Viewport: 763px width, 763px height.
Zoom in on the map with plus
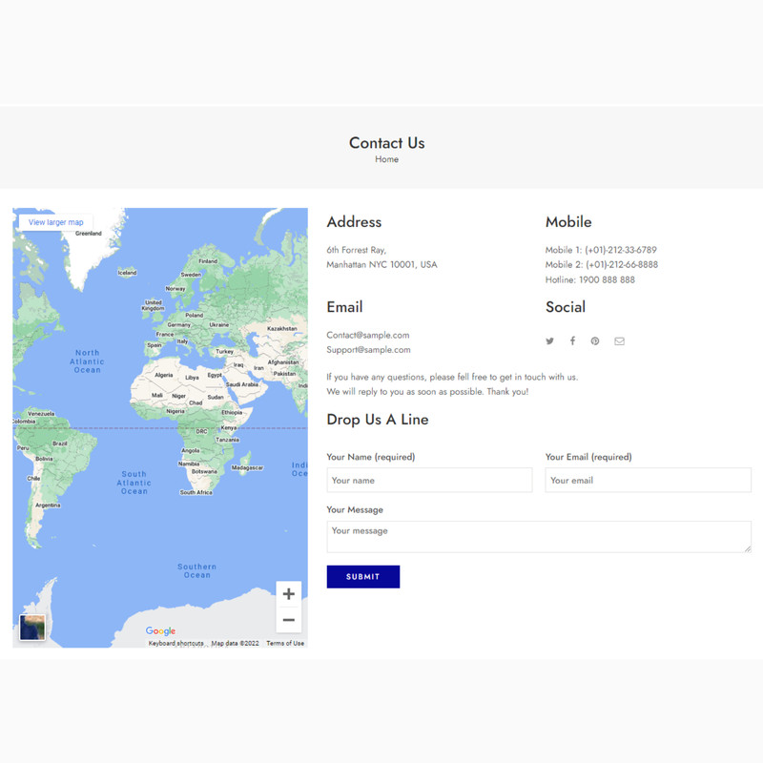[289, 593]
